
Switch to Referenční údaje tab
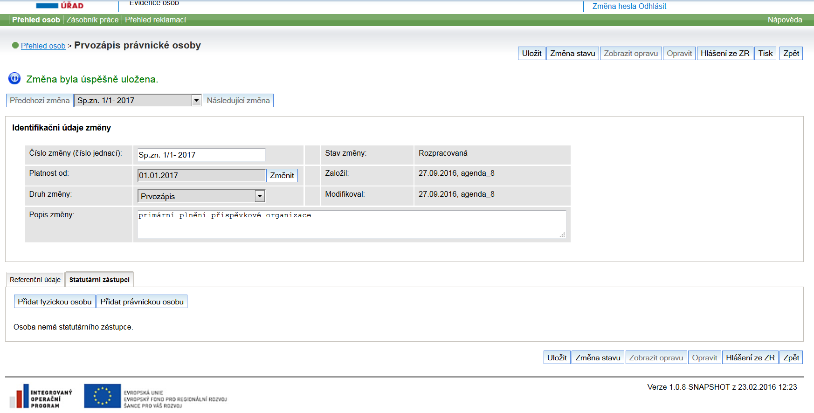tap(35, 280)
